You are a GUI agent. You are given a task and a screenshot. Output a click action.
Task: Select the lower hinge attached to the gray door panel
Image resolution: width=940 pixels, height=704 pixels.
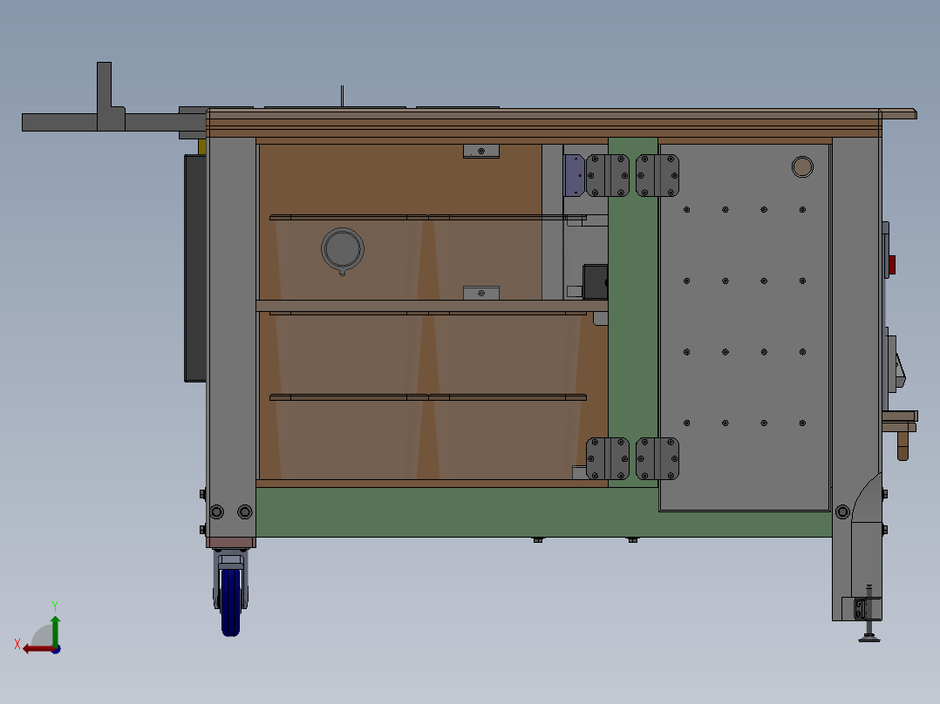tap(657, 458)
